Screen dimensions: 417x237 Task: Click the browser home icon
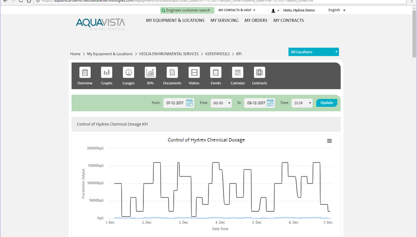(29, 1)
